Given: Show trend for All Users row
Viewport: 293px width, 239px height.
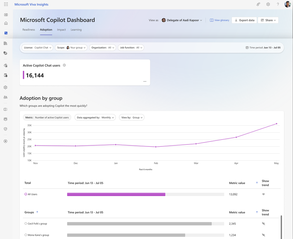Looking at the screenshot, I should tap(264, 194).
